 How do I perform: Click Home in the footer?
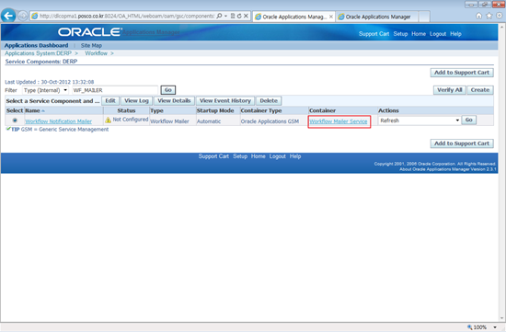tap(259, 156)
